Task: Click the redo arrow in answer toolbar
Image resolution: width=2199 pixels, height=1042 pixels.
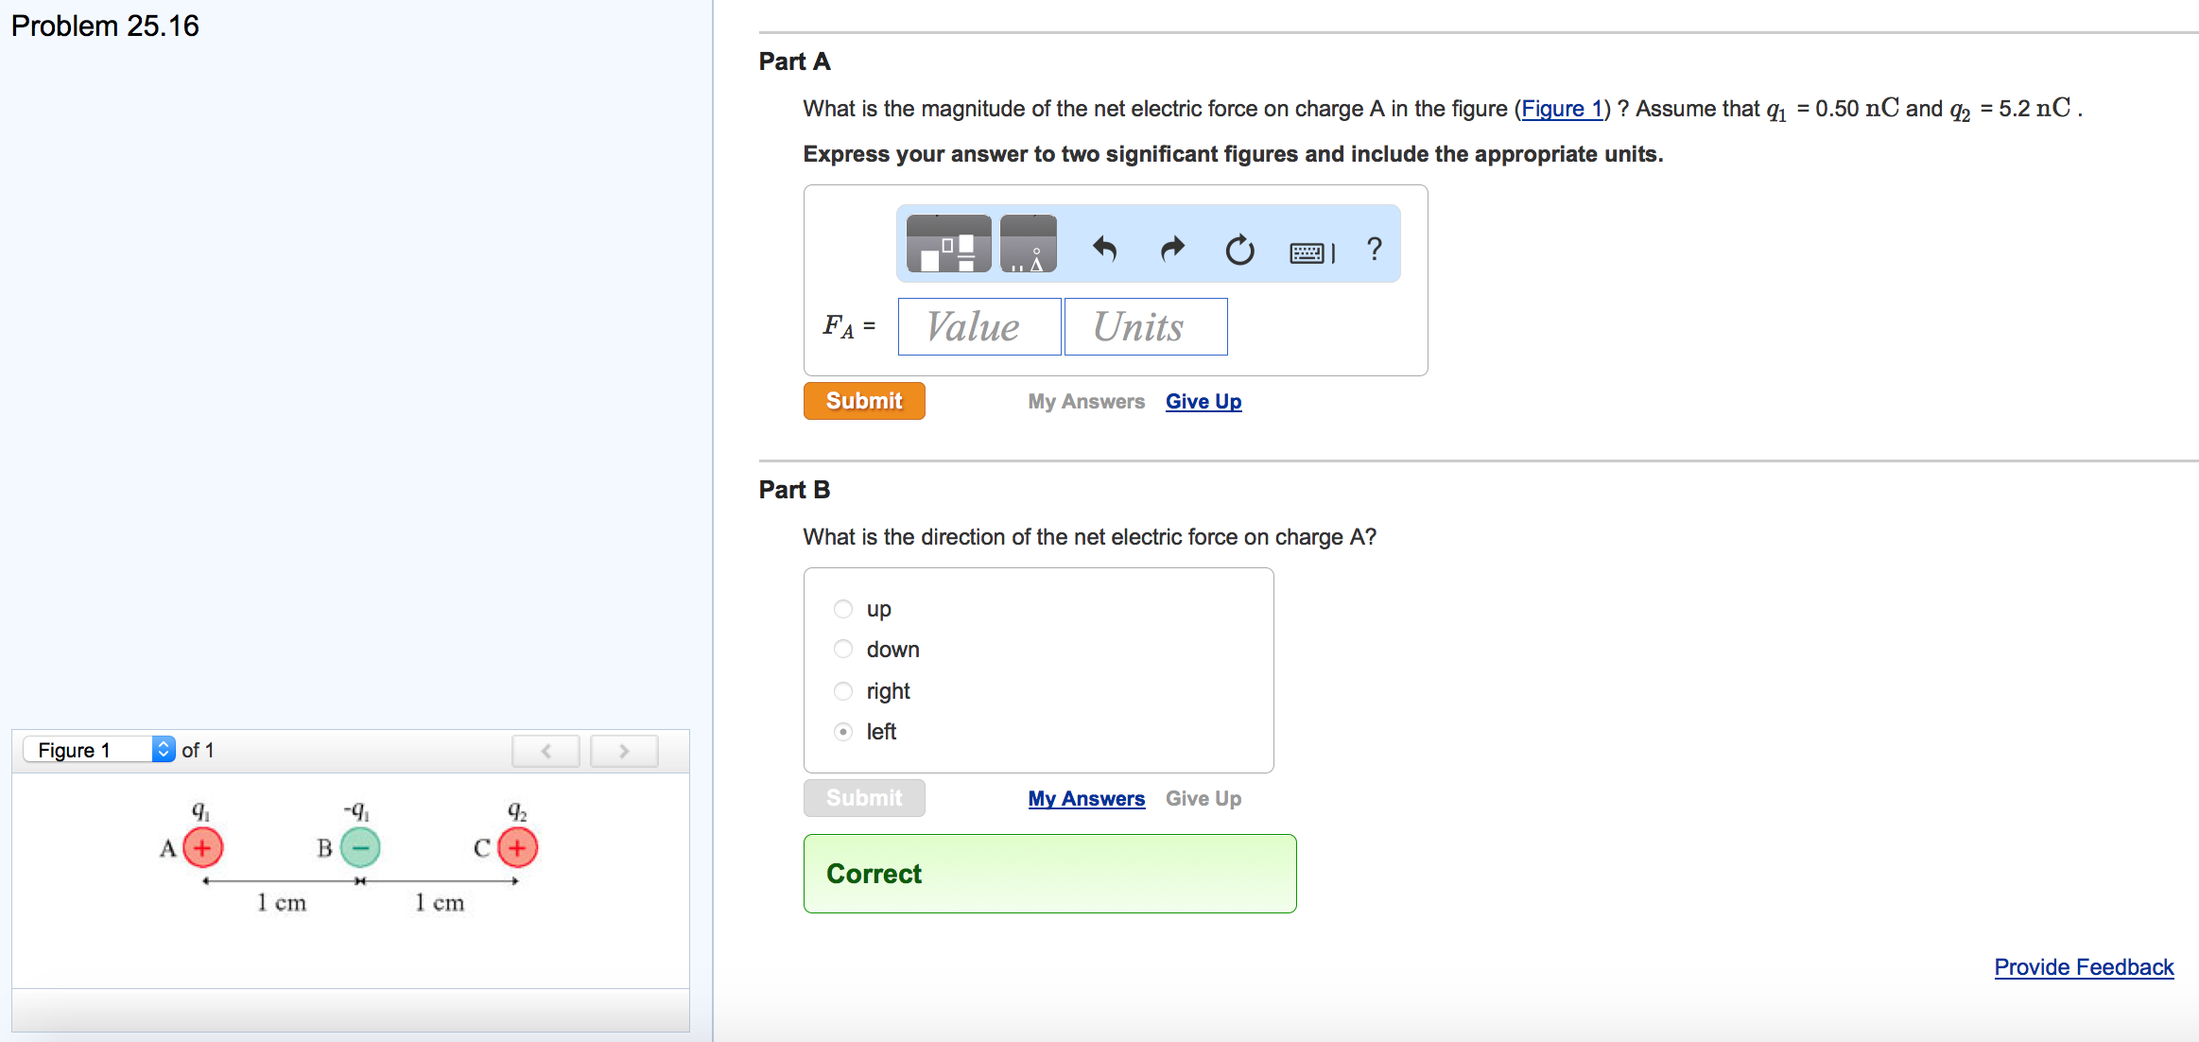Action: (x=1172, y=249)
